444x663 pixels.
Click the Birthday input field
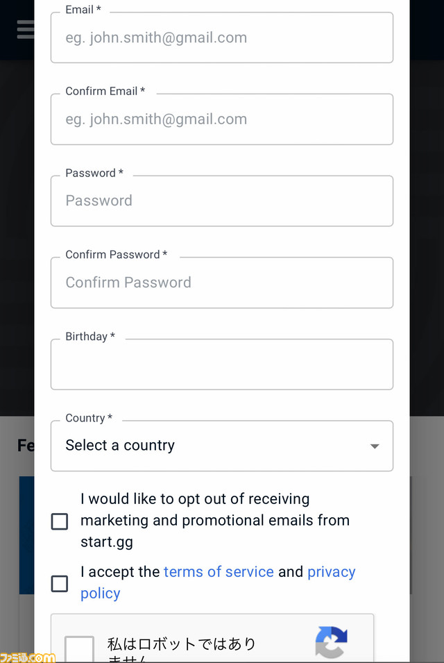pos(221,364)
